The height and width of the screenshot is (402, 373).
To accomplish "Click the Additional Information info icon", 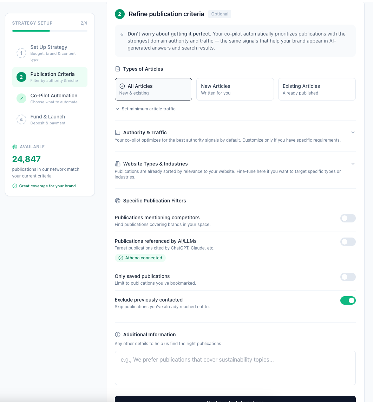I will pyautogui.click(x=118, y=335).
